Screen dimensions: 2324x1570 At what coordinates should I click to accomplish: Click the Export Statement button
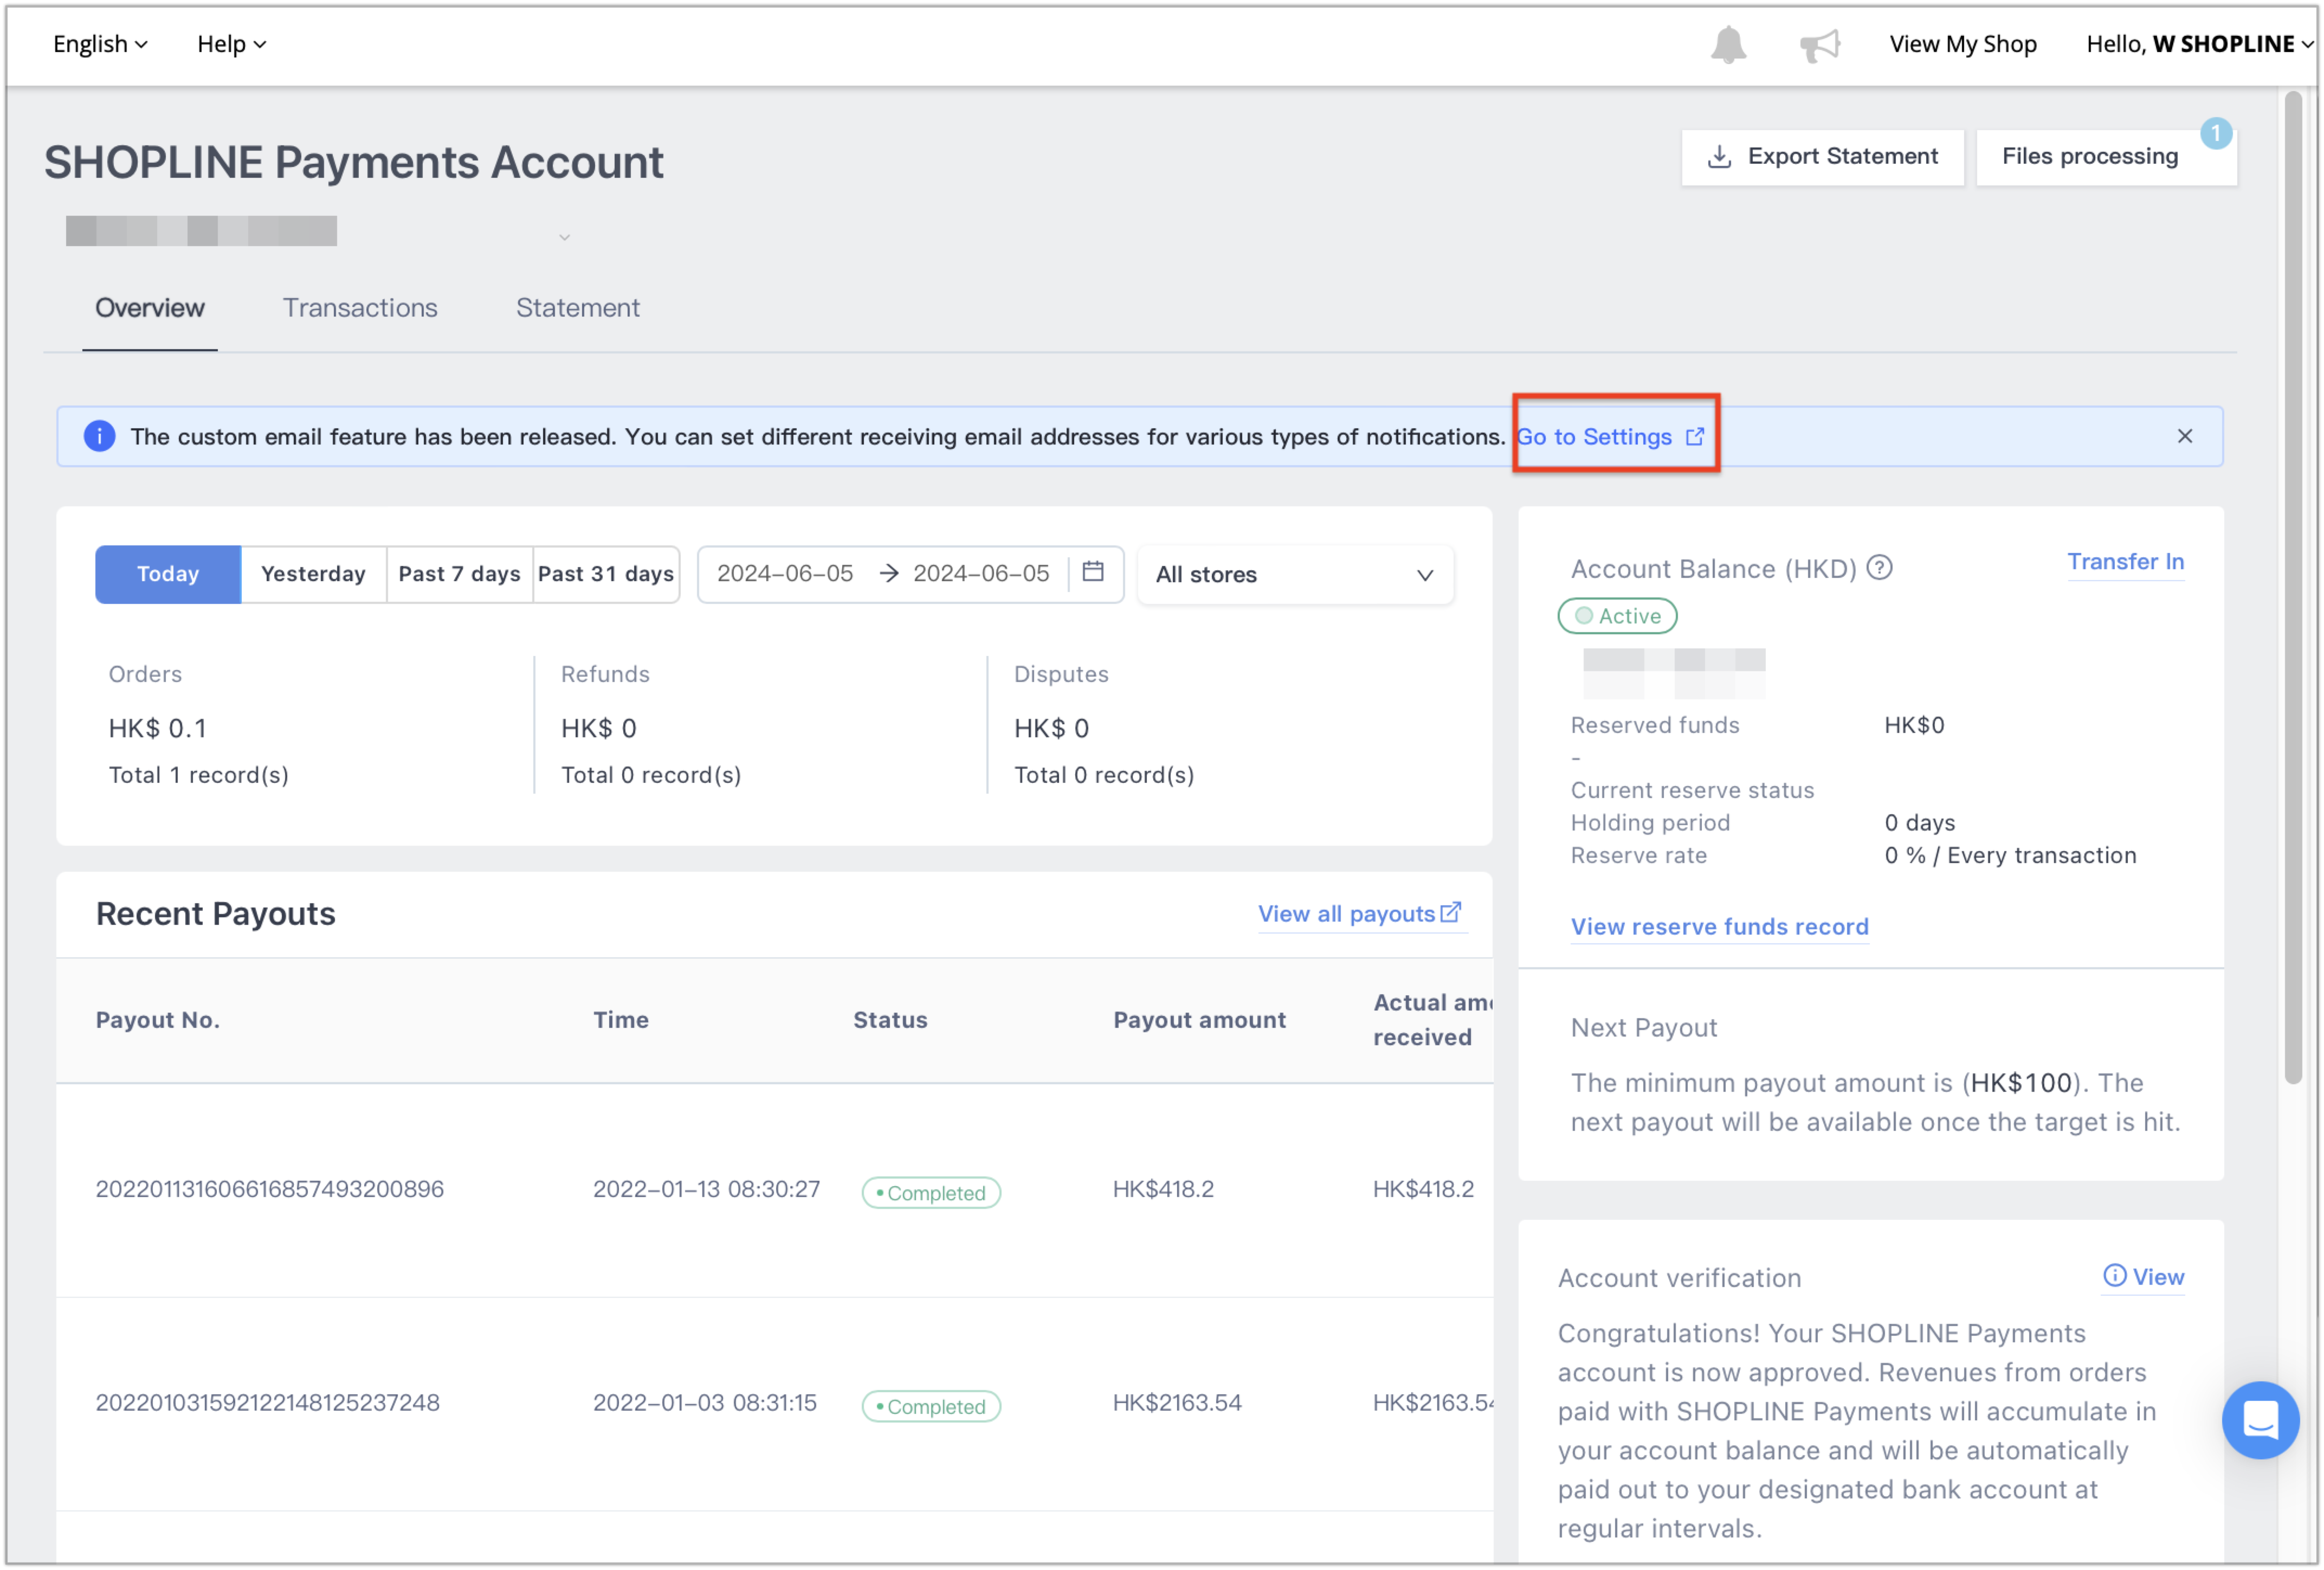(x=1822, y=157)
